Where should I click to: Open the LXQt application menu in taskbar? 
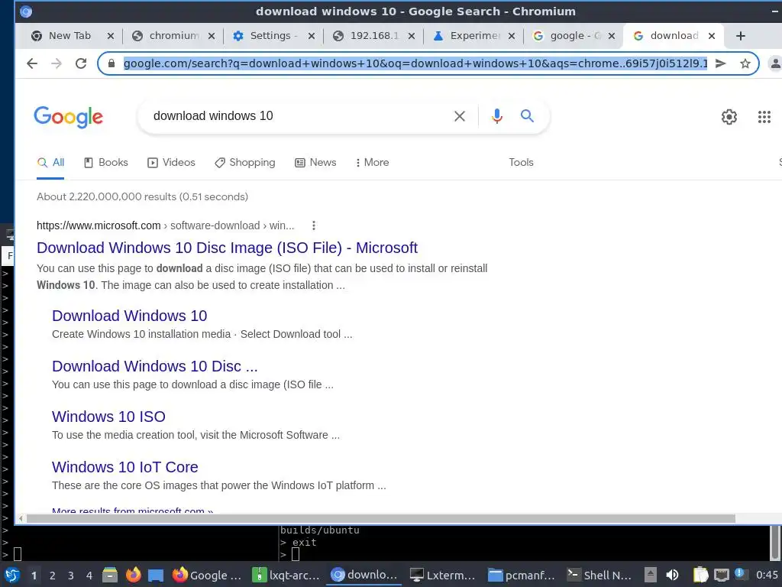pyautogui.click(x=12, y=575)
